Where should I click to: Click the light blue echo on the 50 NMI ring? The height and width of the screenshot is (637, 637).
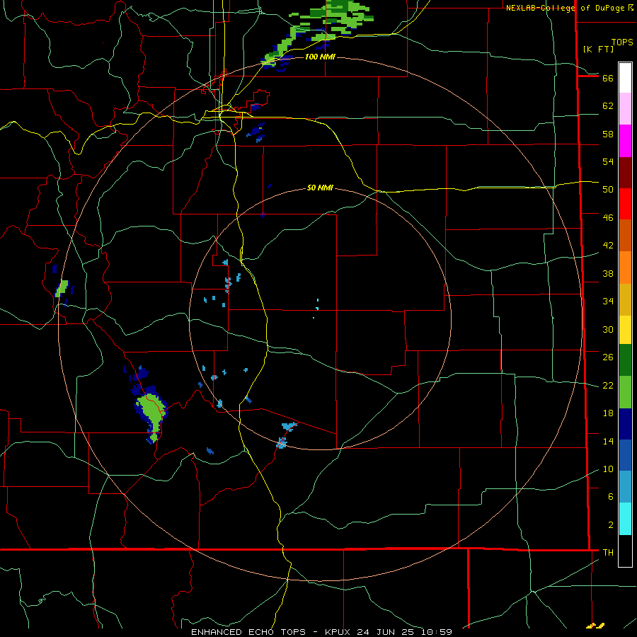(281, 443)
